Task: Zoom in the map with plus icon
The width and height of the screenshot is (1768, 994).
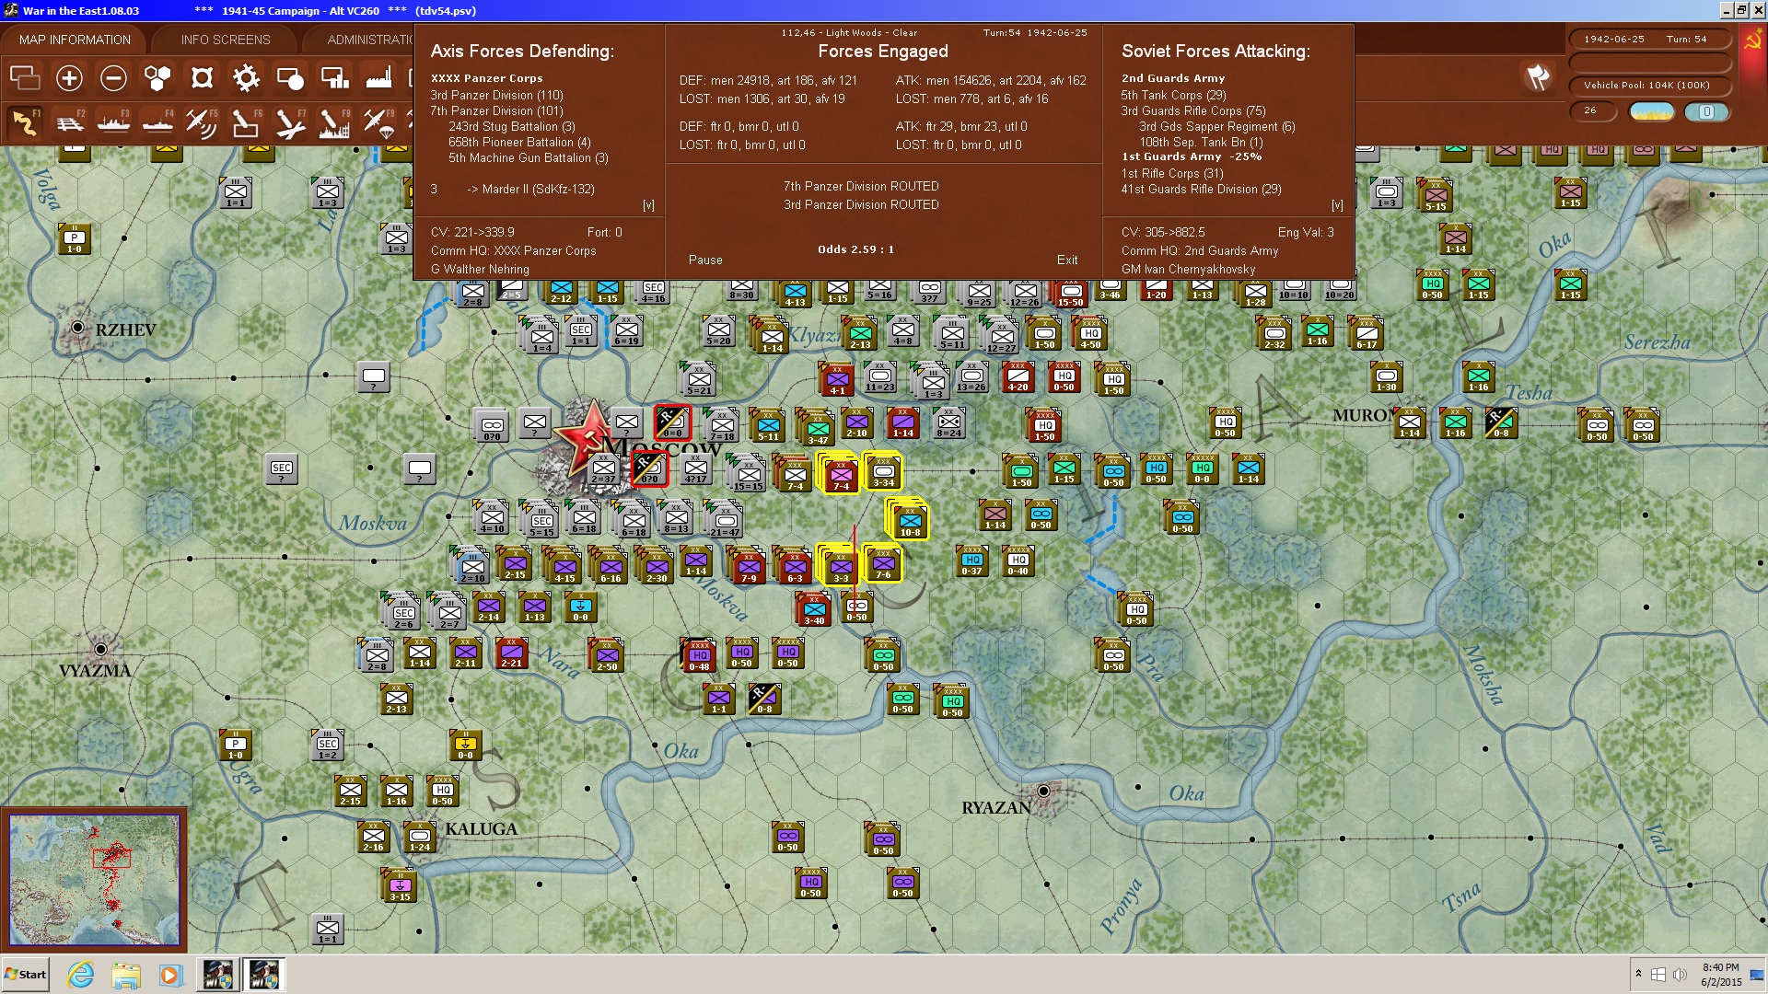Action: [x=69, y=78]
